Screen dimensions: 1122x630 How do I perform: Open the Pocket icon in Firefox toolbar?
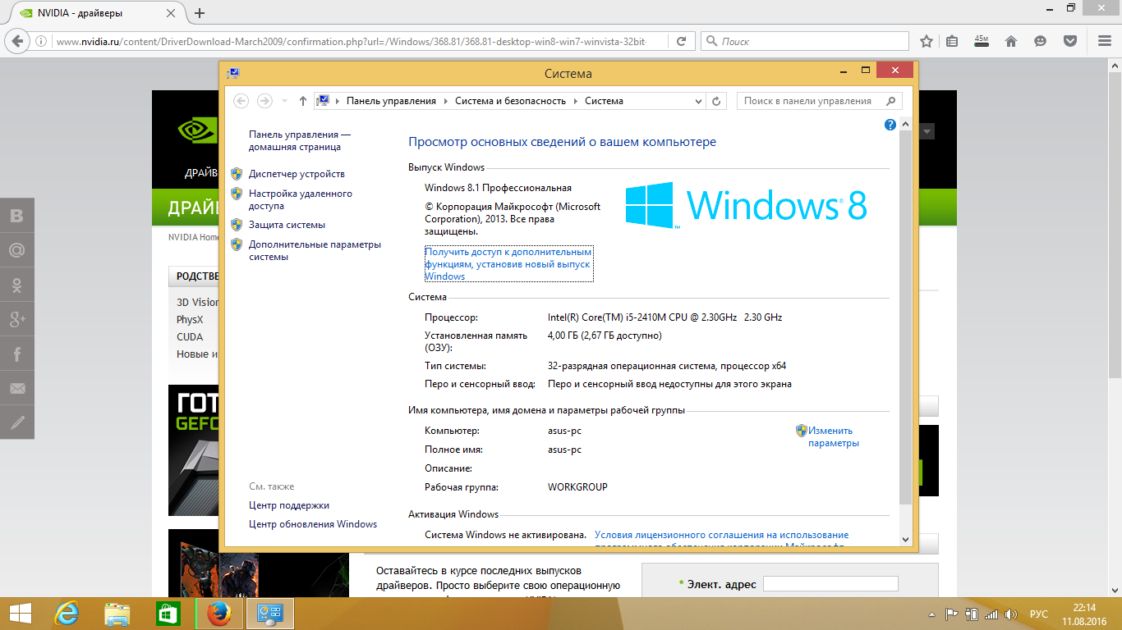1070,41
